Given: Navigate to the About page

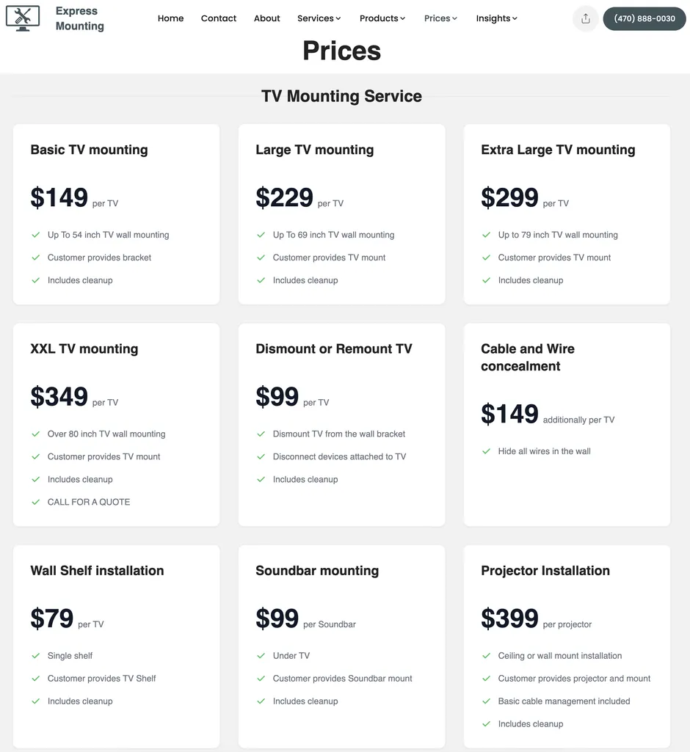Looking at the screenshot, I should tap(267, 18).
